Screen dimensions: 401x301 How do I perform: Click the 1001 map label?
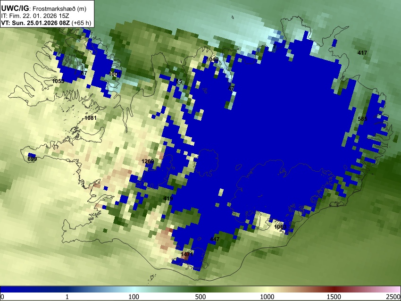coord(115,74)
